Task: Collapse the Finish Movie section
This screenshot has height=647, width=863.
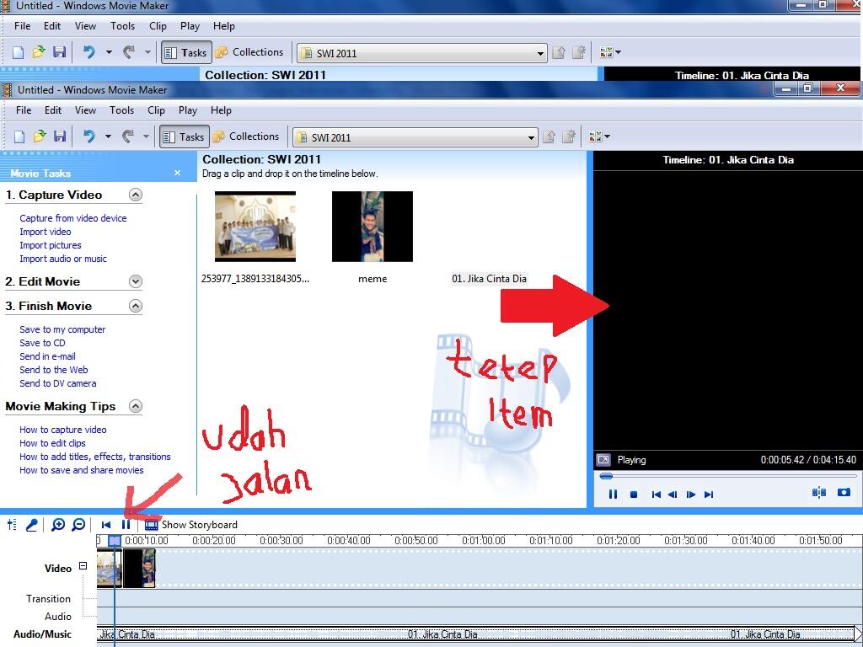Action: point(136,306)
